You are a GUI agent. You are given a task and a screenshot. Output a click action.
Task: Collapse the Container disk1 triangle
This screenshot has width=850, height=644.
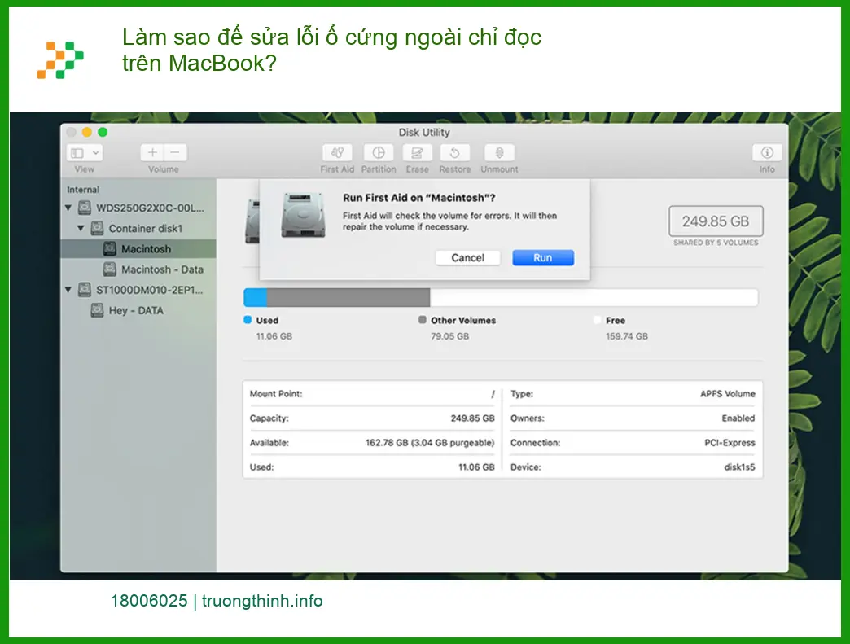[x=81, y=228]
